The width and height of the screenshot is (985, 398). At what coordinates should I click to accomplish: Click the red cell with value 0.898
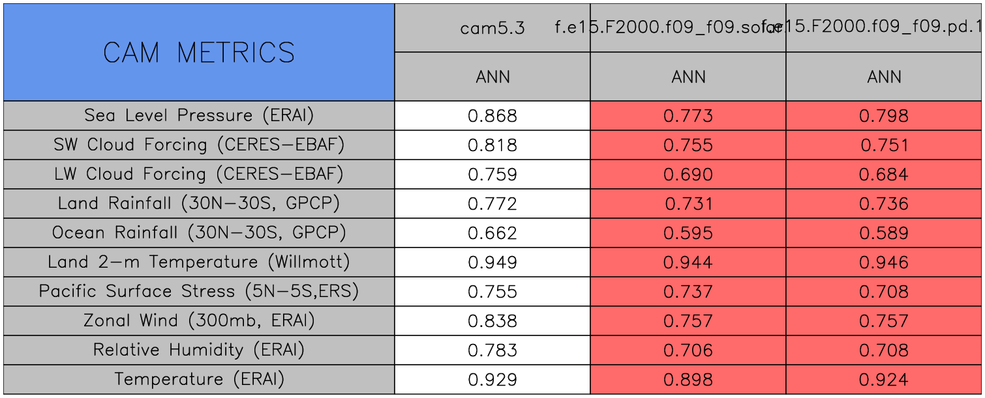688,380
